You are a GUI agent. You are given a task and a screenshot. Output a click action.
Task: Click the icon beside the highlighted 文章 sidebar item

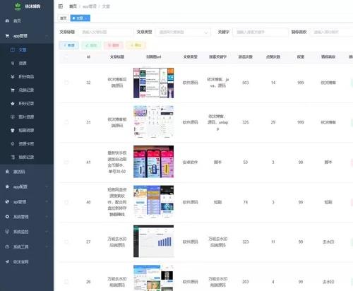pyautogui.click(x=13, y=49)
